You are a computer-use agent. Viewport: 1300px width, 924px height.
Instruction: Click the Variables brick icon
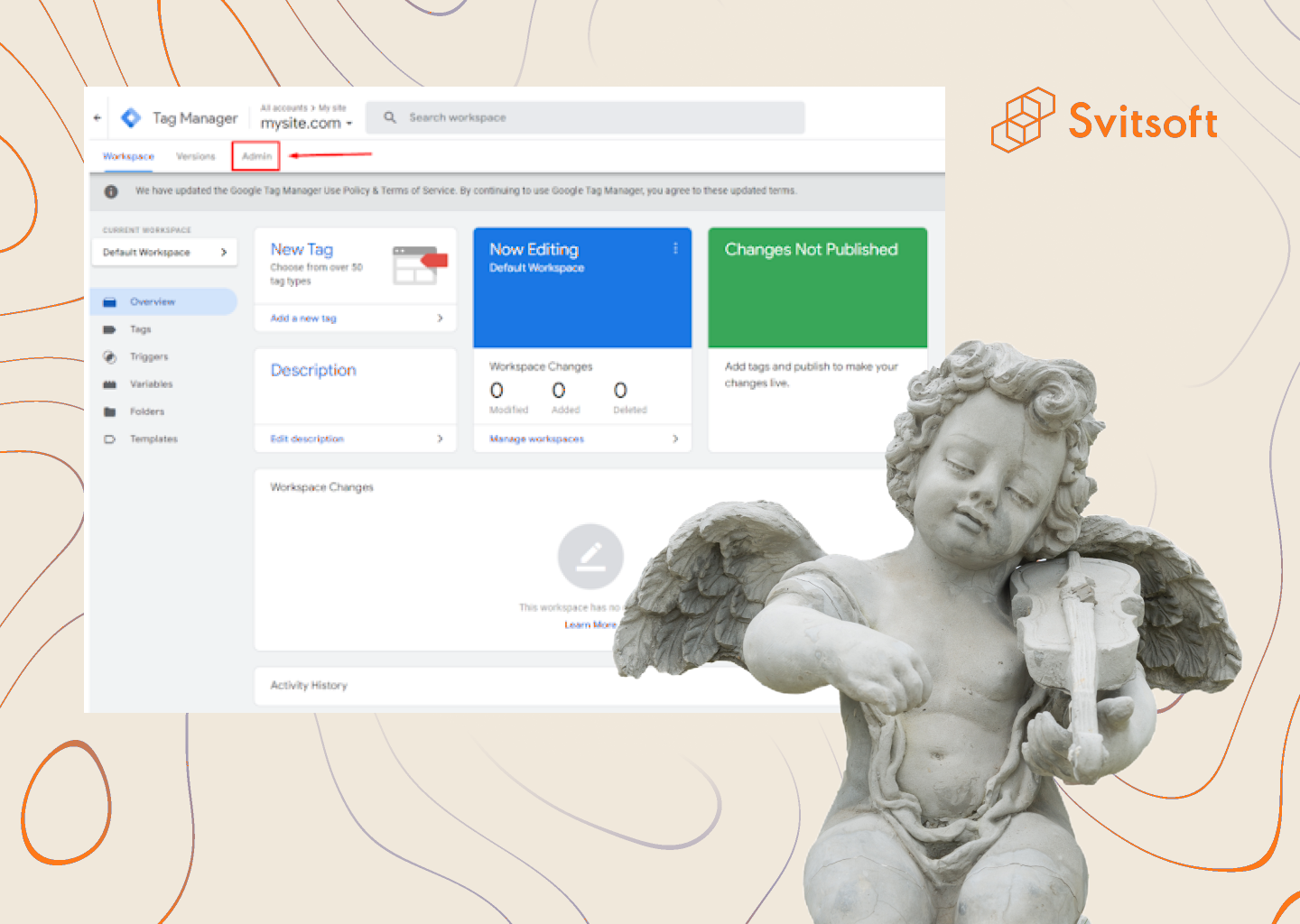(110, 384)
